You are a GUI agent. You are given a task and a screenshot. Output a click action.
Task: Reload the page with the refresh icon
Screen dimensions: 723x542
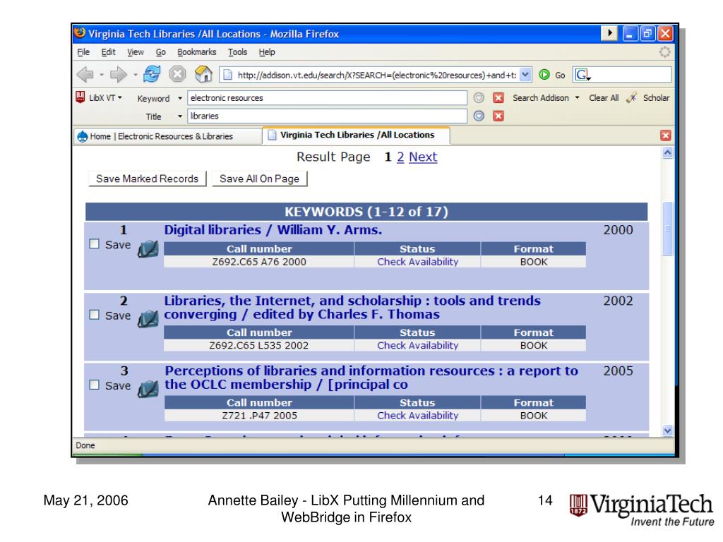(x=152, y=73)
